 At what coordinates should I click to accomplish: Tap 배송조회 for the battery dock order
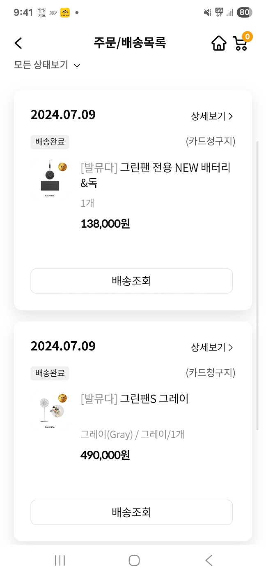click(x=131, y=281)
